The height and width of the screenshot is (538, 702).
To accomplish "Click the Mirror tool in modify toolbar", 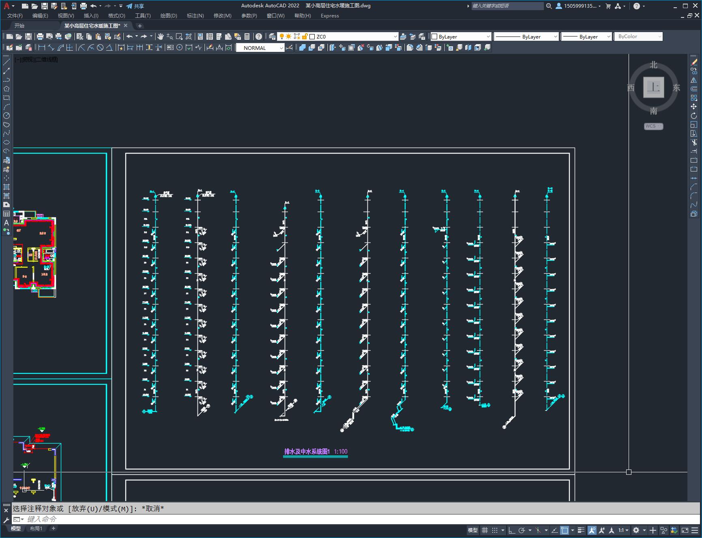I will click(694, 80).
